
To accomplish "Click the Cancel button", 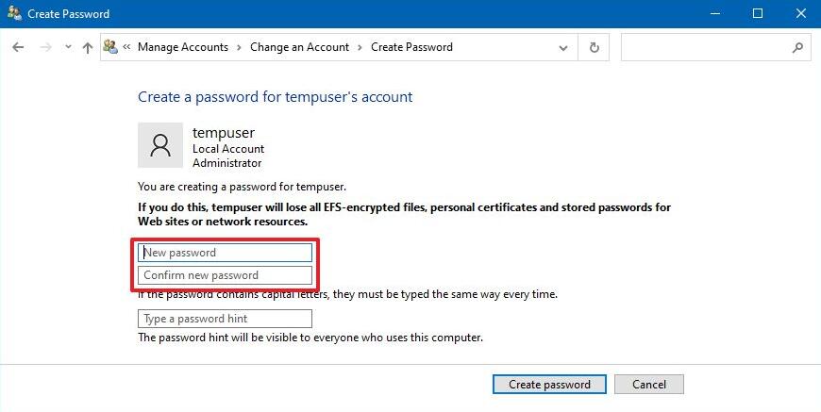I will (648, 385).
